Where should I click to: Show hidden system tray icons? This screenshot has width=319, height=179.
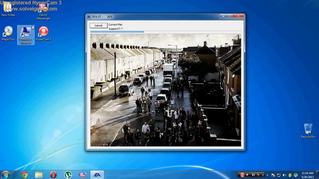pos(267,175)
